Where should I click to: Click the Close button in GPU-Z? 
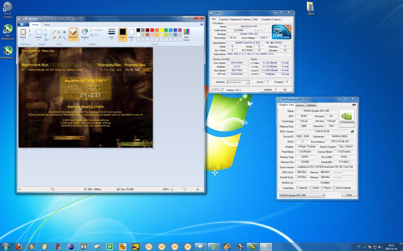click(x=349, y=195)
